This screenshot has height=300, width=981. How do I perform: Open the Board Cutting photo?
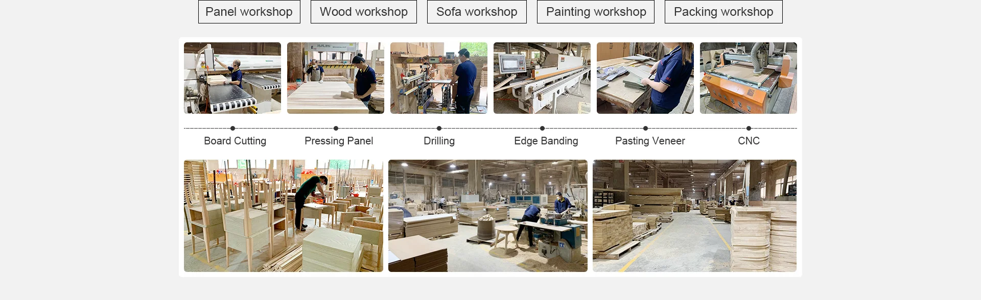[232, 78]
